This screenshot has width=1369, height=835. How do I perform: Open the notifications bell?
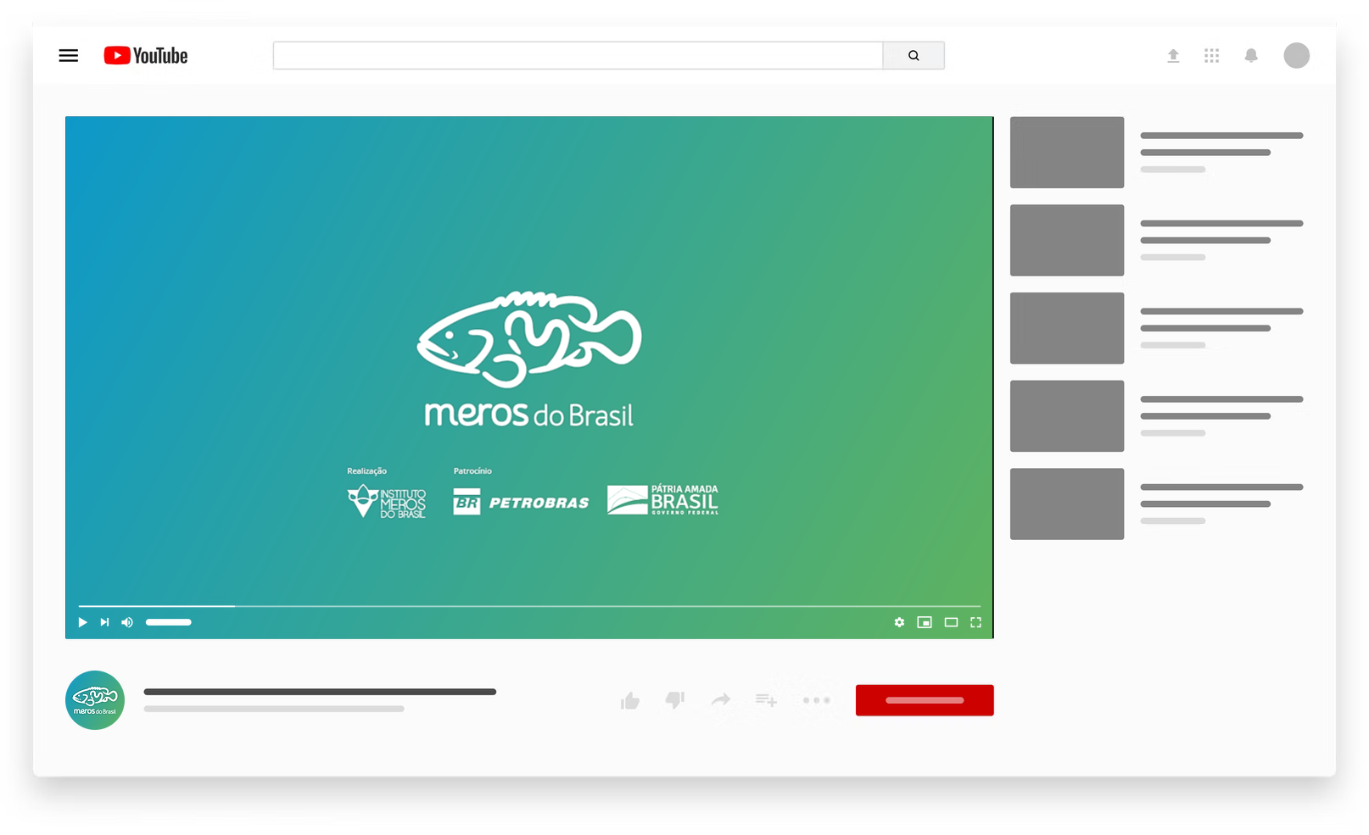point(1251,56)
